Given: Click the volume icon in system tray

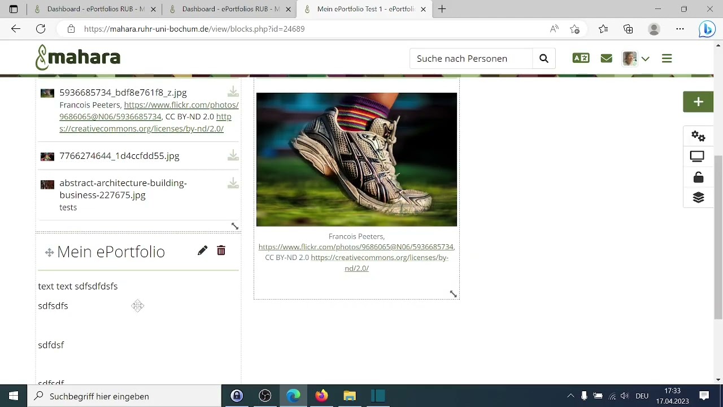Looking at the screenshot, I should pyautogui.click(x=625, y=396).
